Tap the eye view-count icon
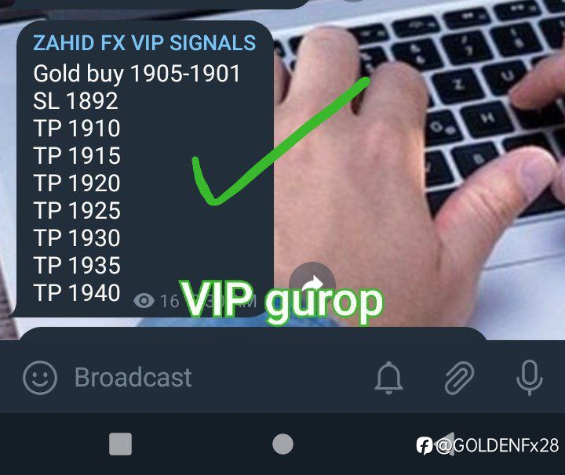Viewport: 565px width, 475px height. pyautogui.click(x=144, y=300)
